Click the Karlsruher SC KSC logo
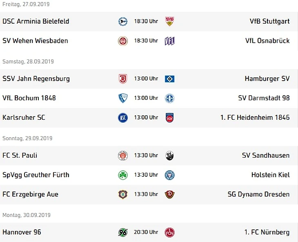Image resolution: width=298 pixels, height=242 pixels. tap(123, 118)
